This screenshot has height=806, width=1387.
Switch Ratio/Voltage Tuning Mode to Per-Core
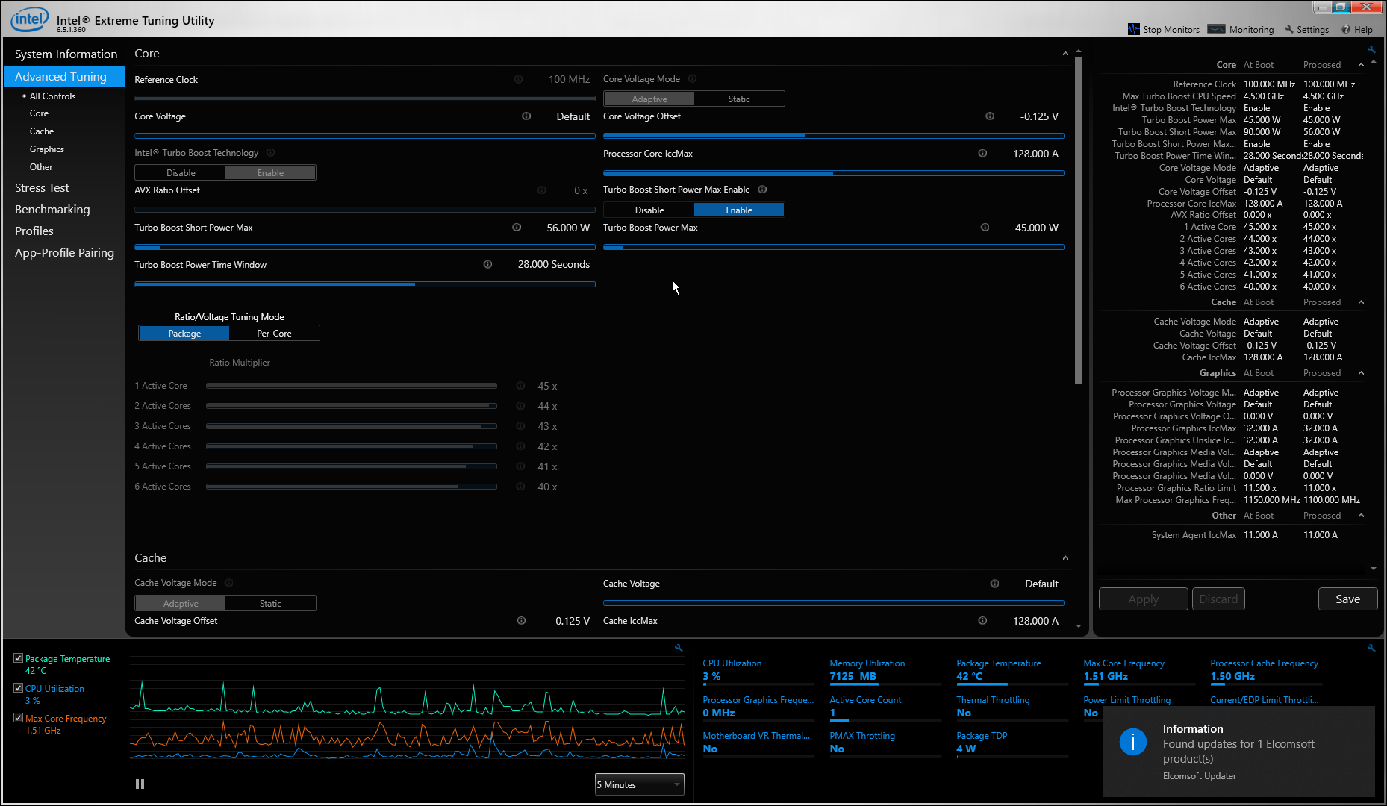point(274,334)
